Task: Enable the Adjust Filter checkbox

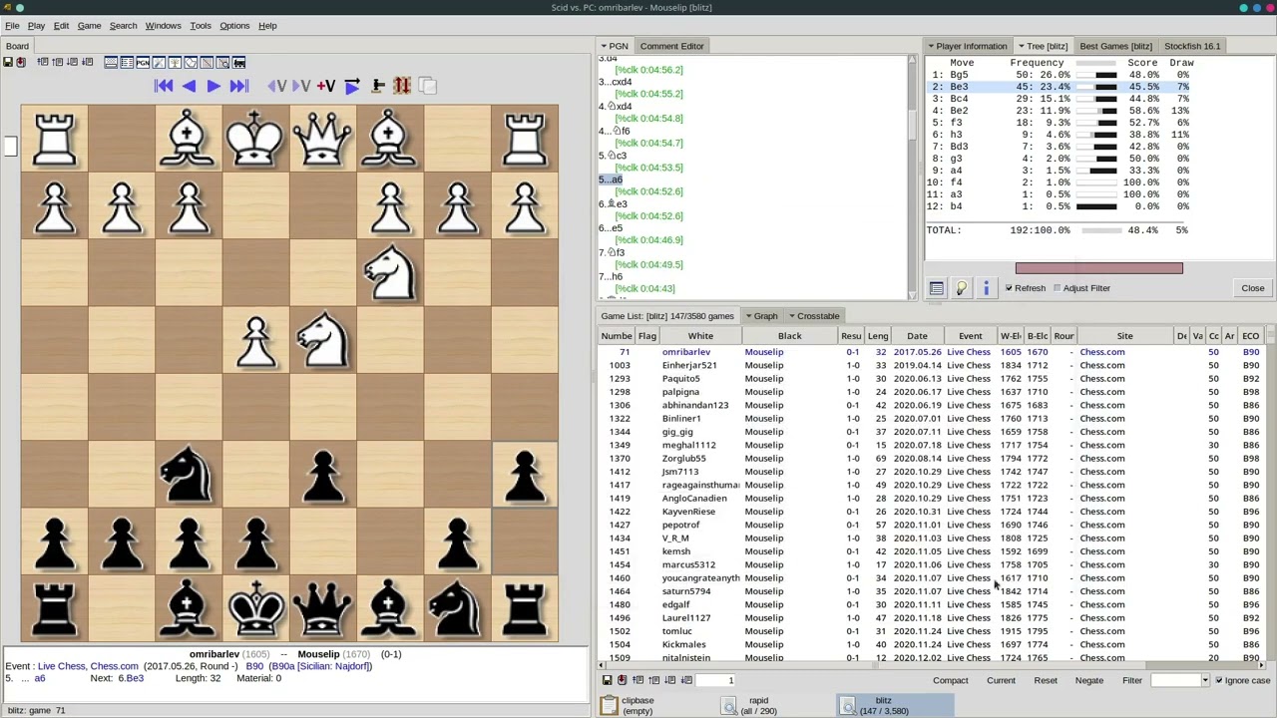Action: 1057,288
